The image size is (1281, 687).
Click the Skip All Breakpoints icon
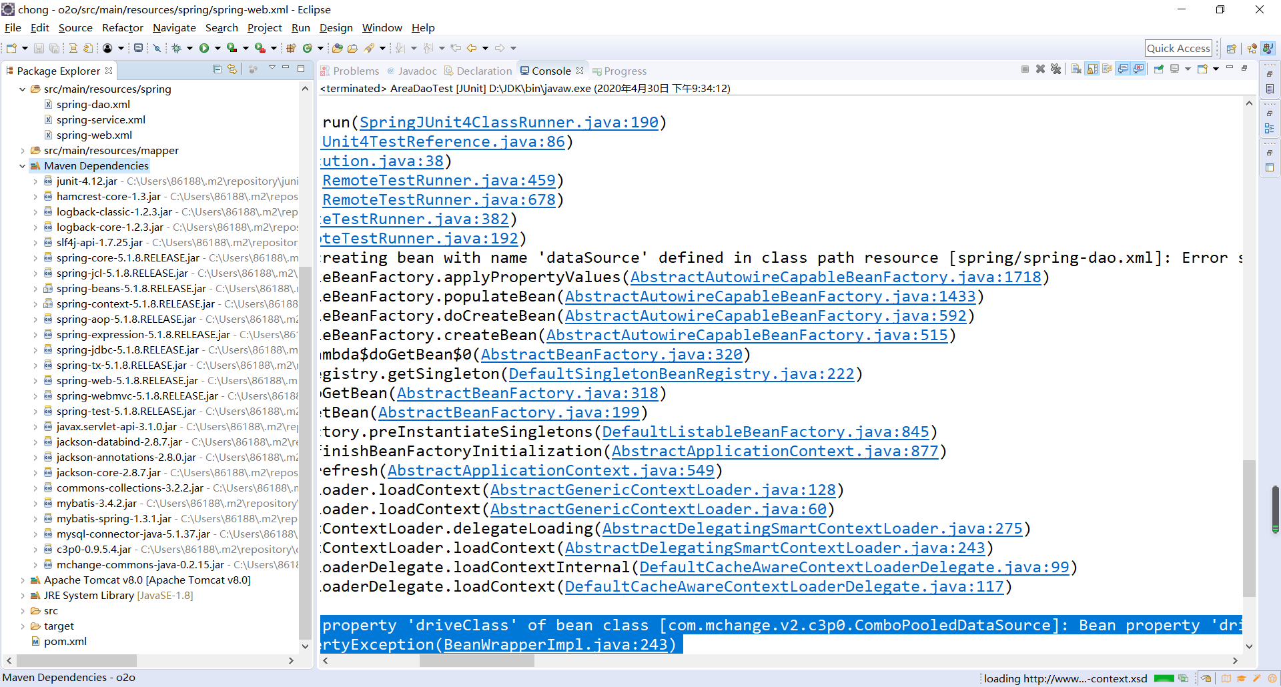click(157, 48)
